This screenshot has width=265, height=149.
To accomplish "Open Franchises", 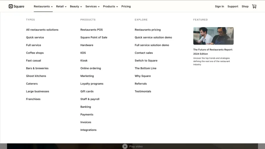I will click(33, 99).
